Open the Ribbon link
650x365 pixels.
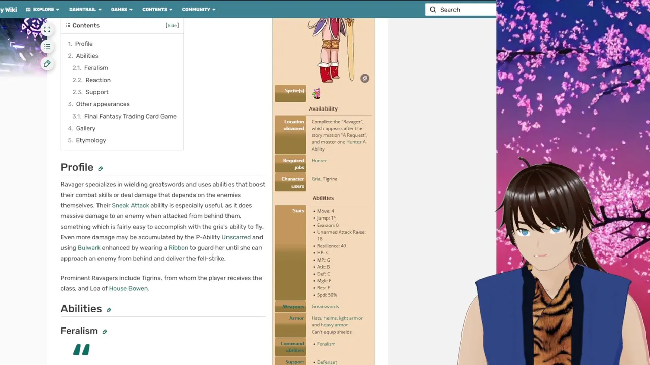coord(178,248)
